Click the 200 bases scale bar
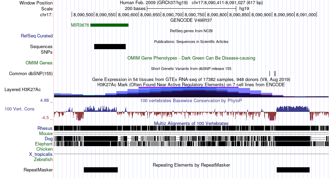The height and width of the screenshot is (178, 329). tap(192, 9)
